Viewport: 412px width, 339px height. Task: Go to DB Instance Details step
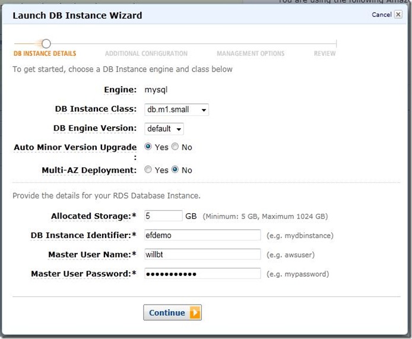pos(45,54)
